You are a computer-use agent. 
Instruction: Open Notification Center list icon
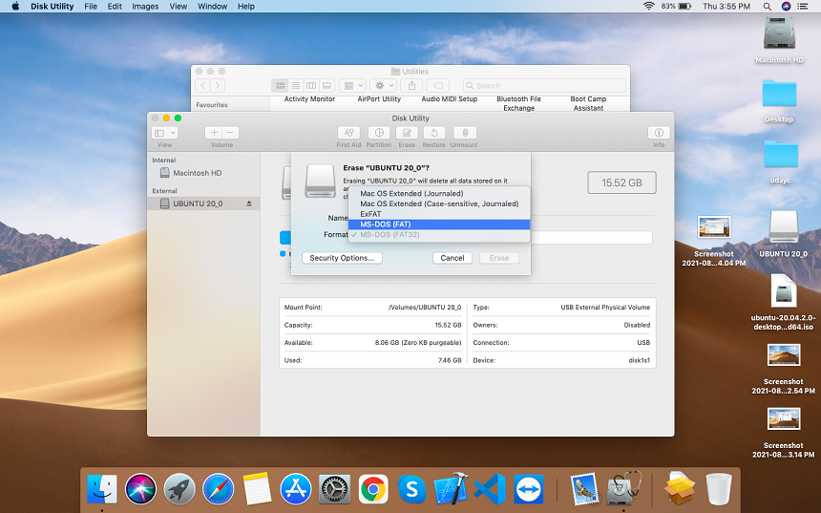coord(803,7)
